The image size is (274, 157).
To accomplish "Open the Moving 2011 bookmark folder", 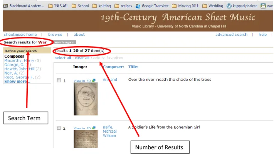I will (185, 6).
